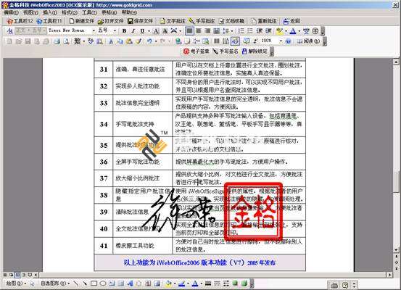The image size is (401, 290).
Task: Click the Paste icon
Action: click(129, 41)
